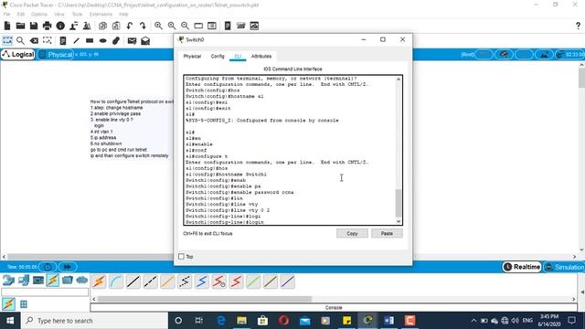This screenshot has width=585, height=329.
Task: Click the Paste button in CLI
Action: pos(387,234)
